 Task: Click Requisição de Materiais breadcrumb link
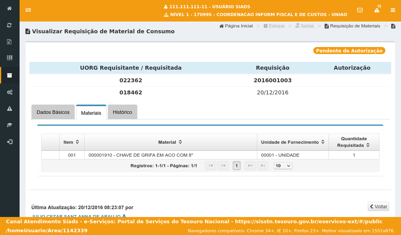[x=352, y=26]
